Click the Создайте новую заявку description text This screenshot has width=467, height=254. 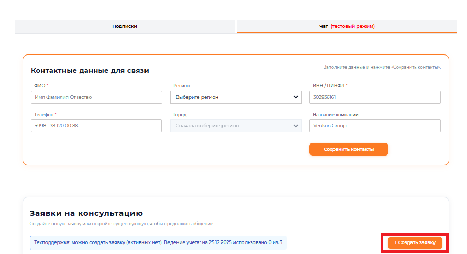coord(121,224)
